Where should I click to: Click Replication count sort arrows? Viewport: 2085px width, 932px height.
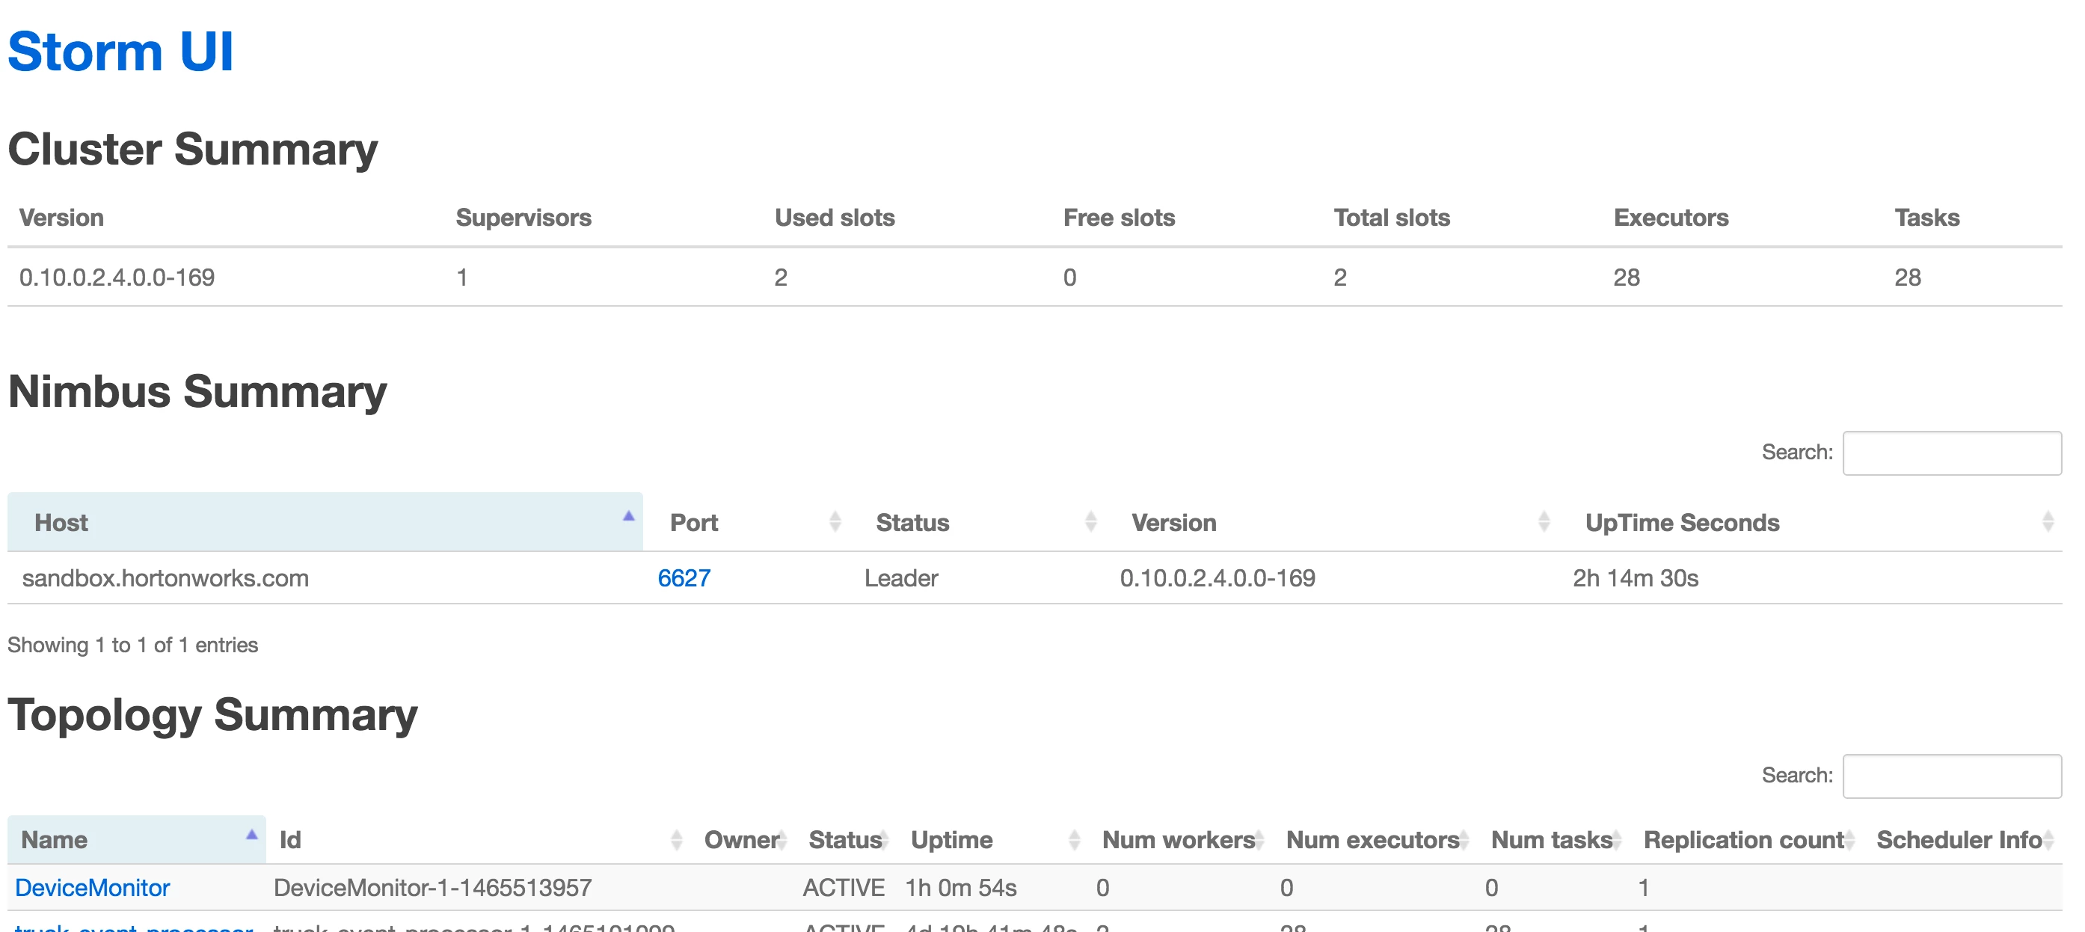1849,840
